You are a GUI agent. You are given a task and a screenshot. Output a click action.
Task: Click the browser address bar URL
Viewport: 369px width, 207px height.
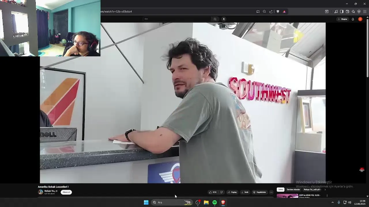click(116, 11)
